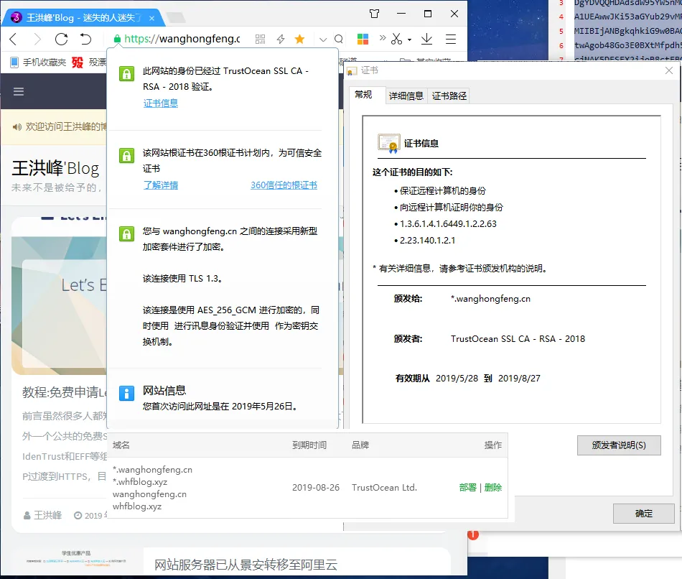682x579 pixels.
Task: Click the TrustOcean Ltd. brand cell
Action: [385, 488]
